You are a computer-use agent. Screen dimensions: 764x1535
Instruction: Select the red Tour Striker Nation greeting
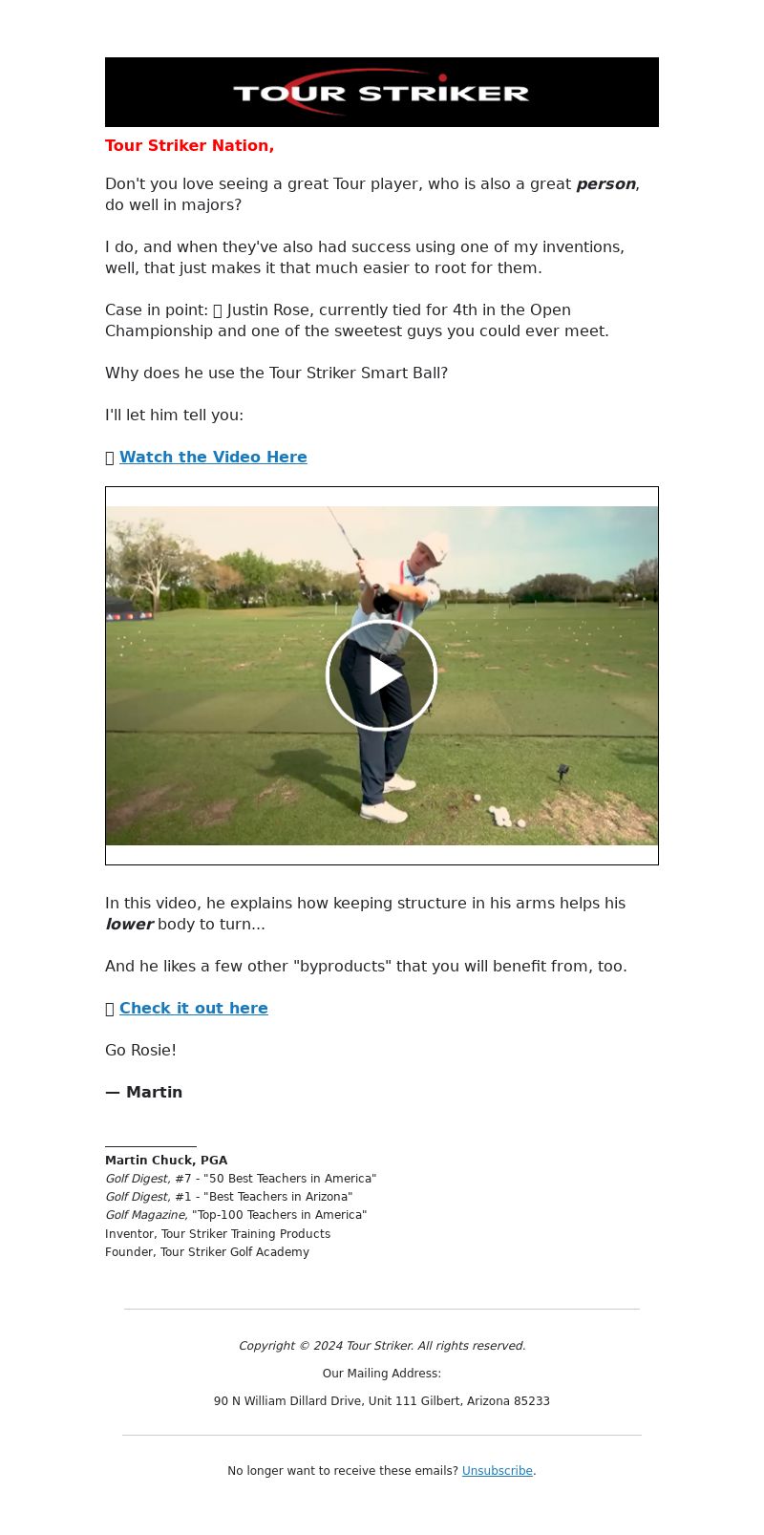point(190,146)
